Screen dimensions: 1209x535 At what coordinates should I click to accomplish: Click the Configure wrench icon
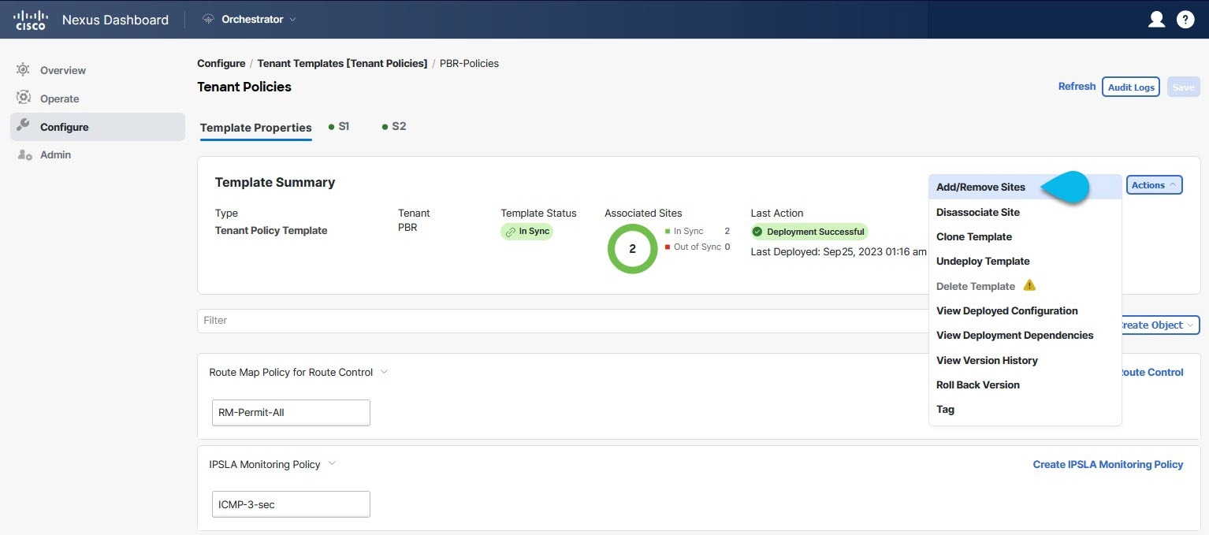[23, 126]
